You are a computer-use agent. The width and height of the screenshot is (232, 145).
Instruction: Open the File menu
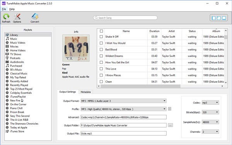[x=4, y=9]
